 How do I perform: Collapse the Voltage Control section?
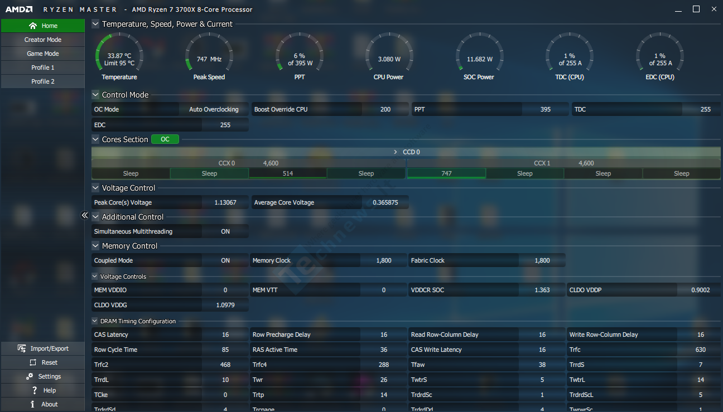tap(95, 188)
